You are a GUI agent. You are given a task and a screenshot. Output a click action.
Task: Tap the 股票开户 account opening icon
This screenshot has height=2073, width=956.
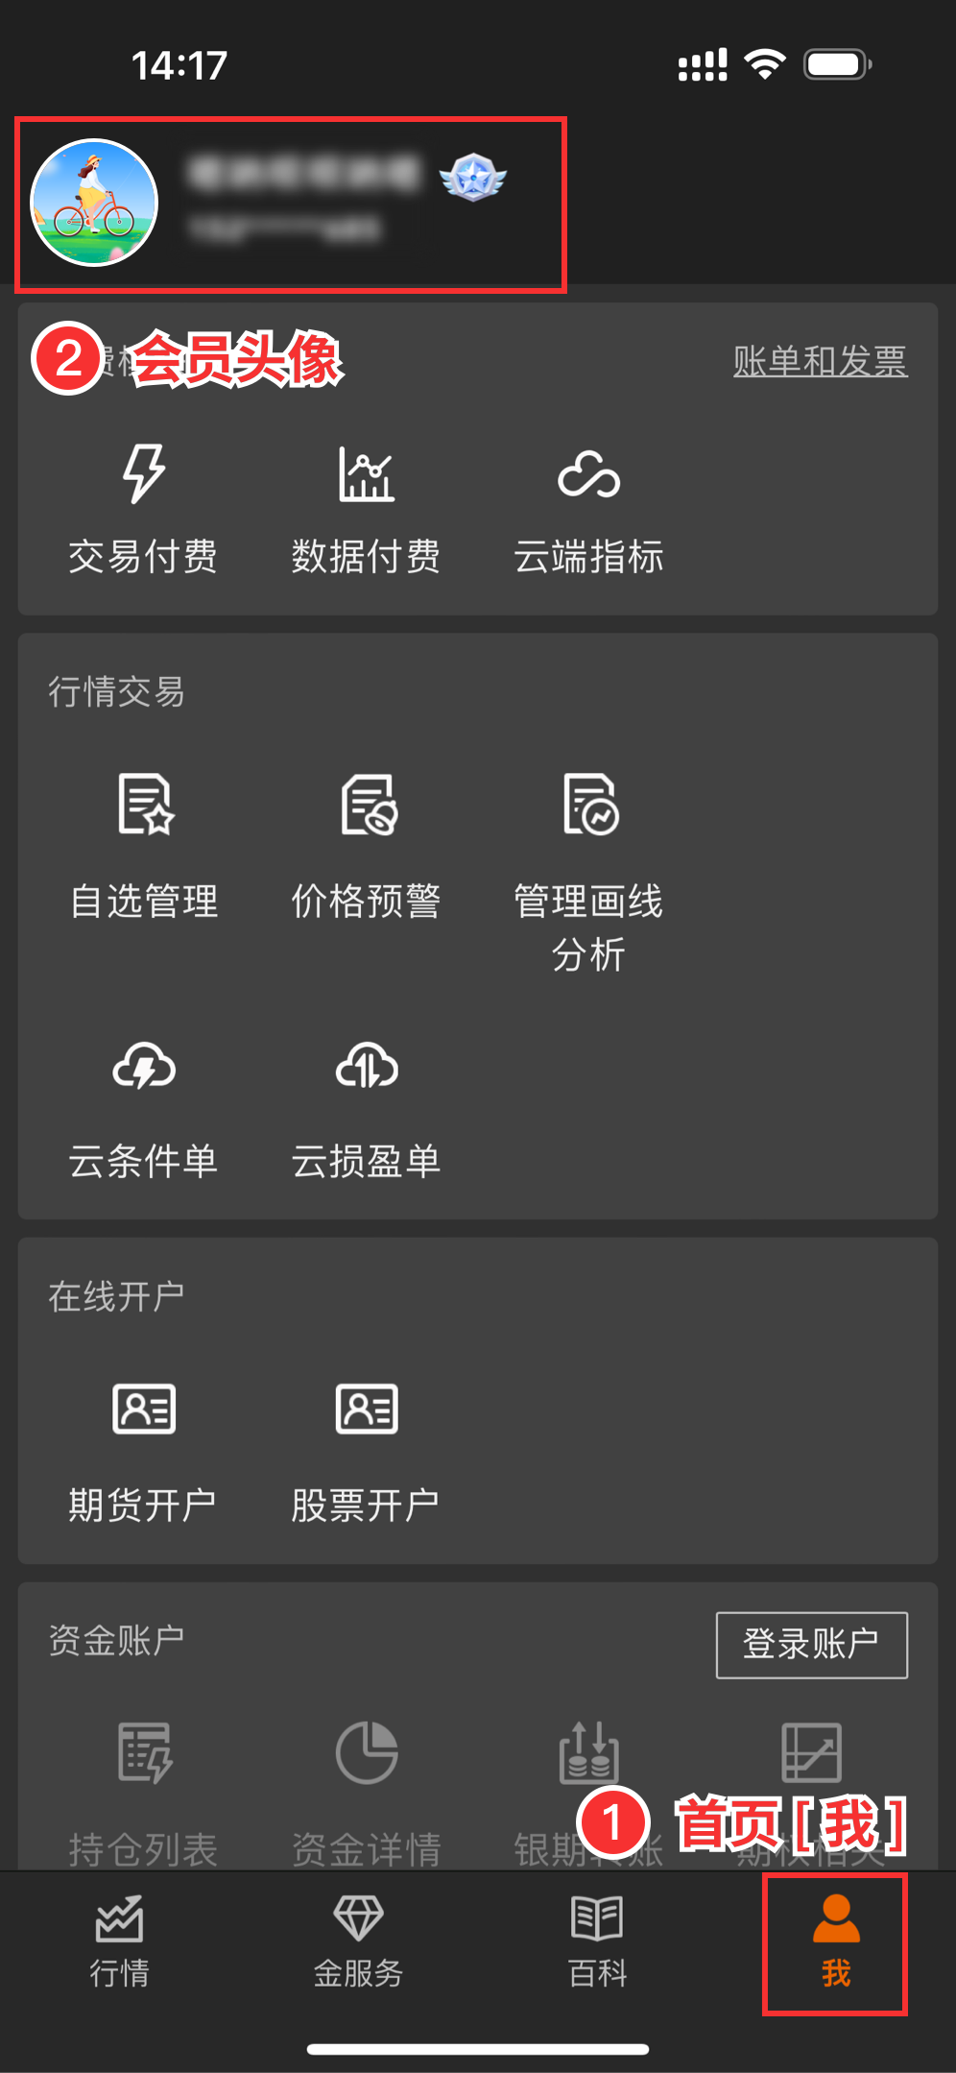click(367, 1409)
